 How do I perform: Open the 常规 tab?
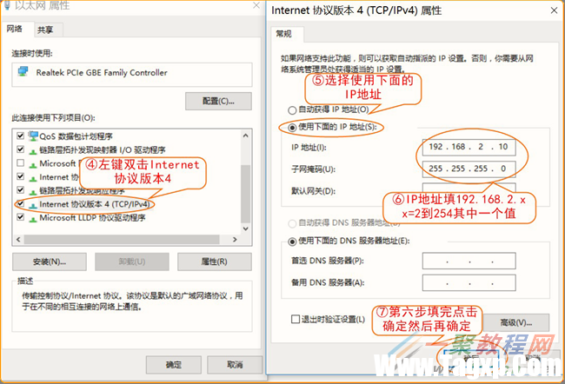point(284,34)
